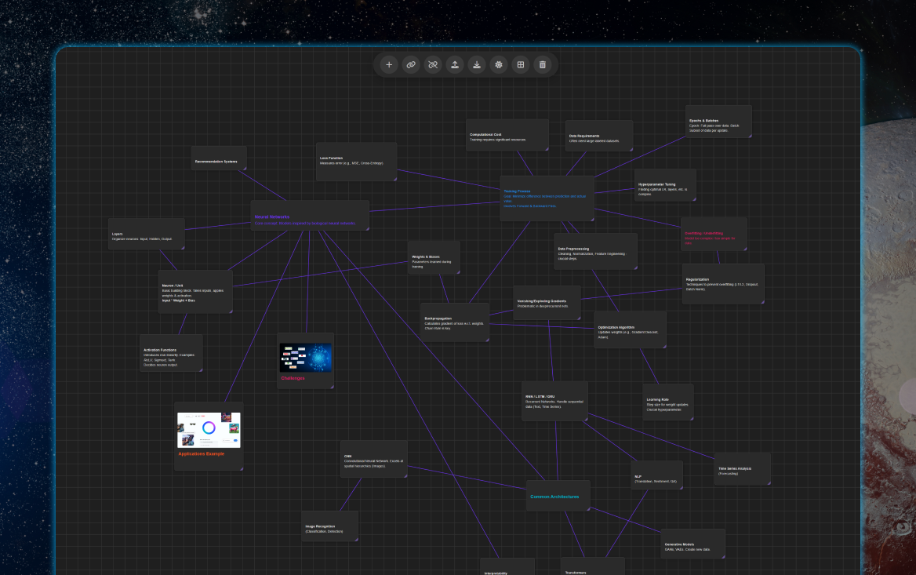
Task: Click resize handle on Neural Networks node
Action: [367, 228]
